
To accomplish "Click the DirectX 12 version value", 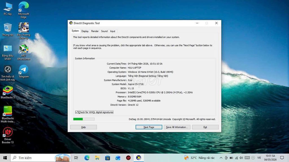I will [133, 105].
